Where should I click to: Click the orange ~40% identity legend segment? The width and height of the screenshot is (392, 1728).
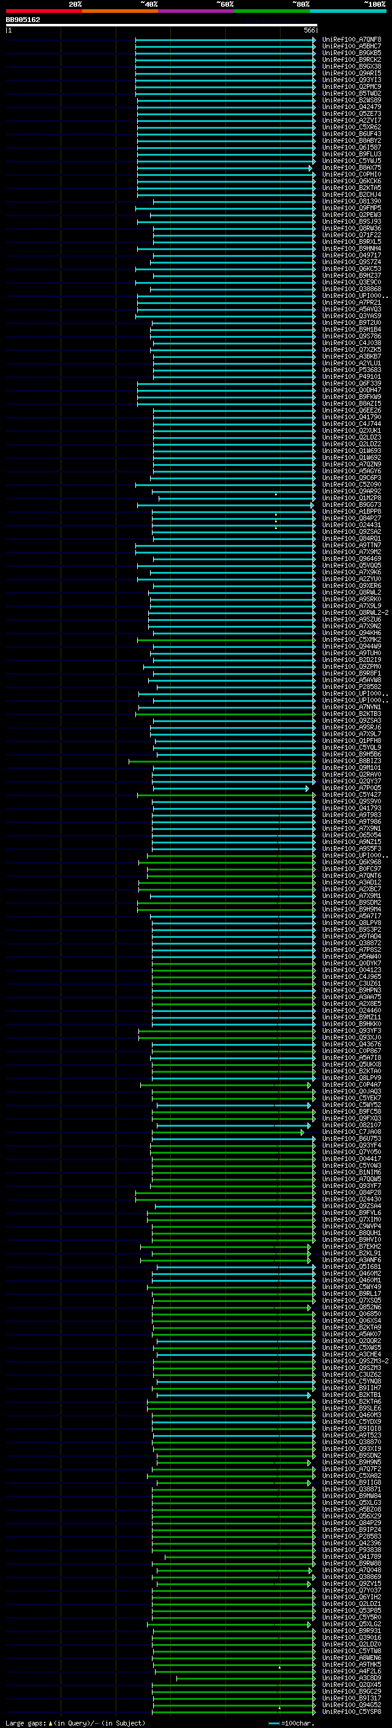point(120,11)
